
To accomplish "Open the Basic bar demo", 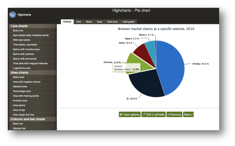I will click(33, 124).
